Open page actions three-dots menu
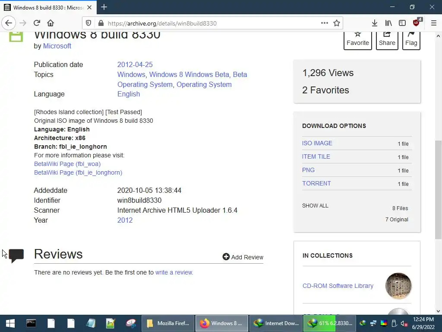The width and height of the screenshot is (442, 332). pos(325,23)
